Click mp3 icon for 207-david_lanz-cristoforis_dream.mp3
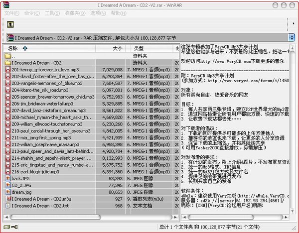The height and width of the screenshot is (233, 299). click(8, 111)
